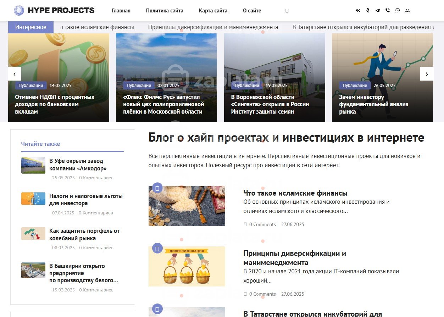Click «0 Comments» under diversification article
This screenshot has height=317, width=444.
pyautogui.click(x=262, y=294)
